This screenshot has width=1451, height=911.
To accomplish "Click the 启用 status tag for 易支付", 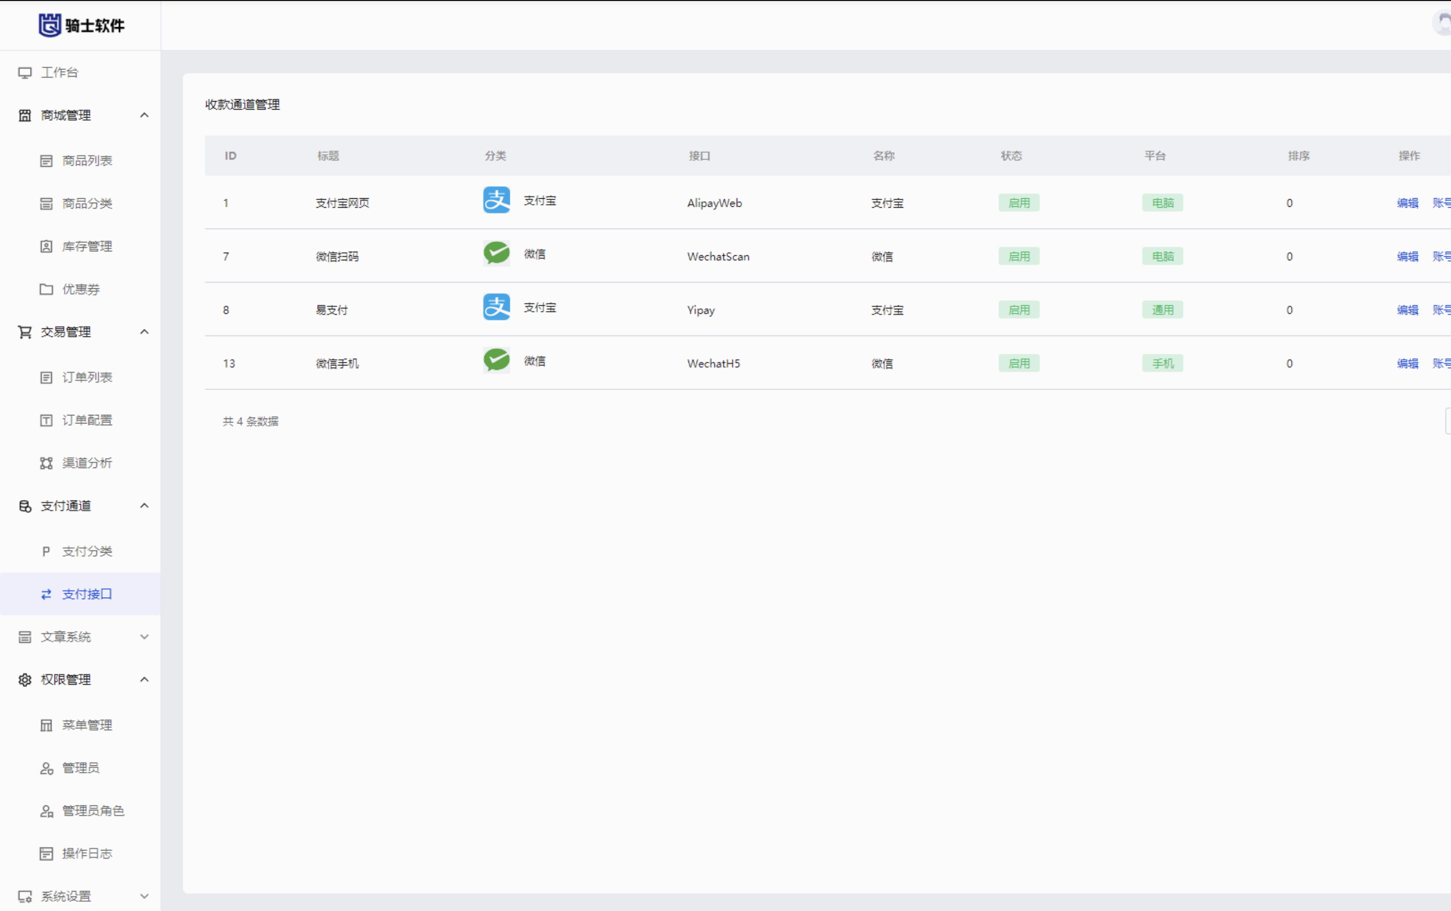I will coord(1018,310).
